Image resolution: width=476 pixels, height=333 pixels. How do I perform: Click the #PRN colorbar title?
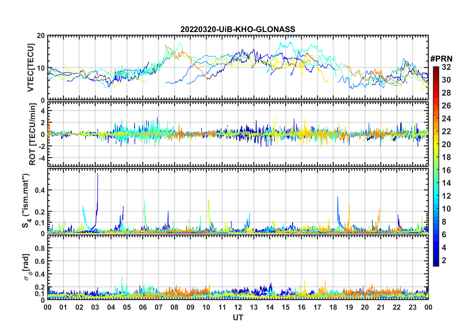pos(441,59)
